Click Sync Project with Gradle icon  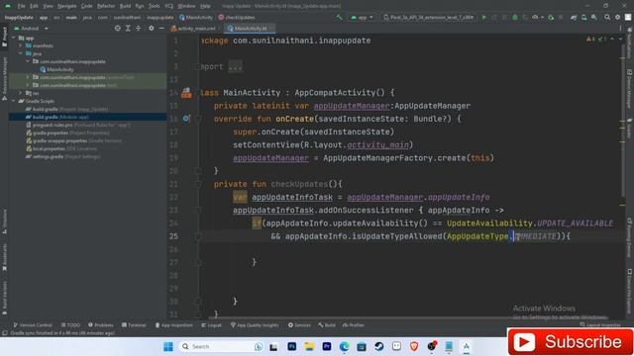pos(574,18)
